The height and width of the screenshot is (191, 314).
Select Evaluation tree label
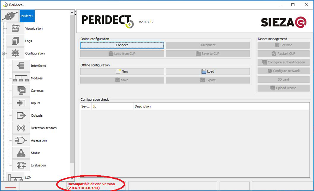click(38, 165)
